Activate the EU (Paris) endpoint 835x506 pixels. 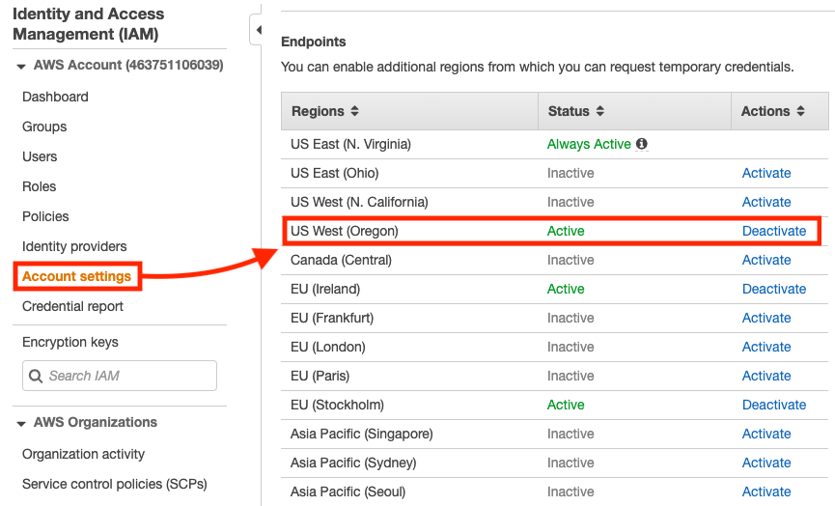tap(766, 376)
